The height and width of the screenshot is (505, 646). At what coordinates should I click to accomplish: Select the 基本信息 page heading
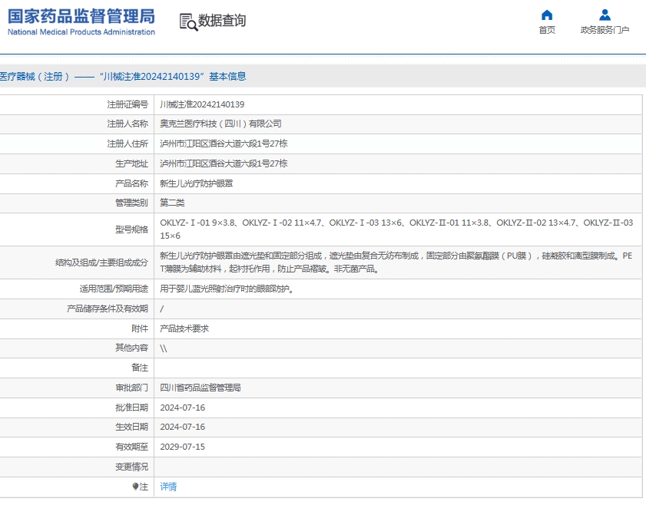tap(227, 77)
